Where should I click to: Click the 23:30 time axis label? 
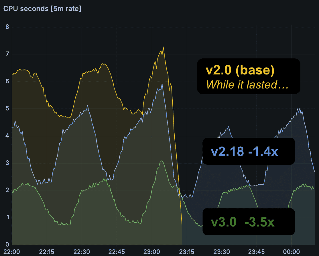[222, 251]
